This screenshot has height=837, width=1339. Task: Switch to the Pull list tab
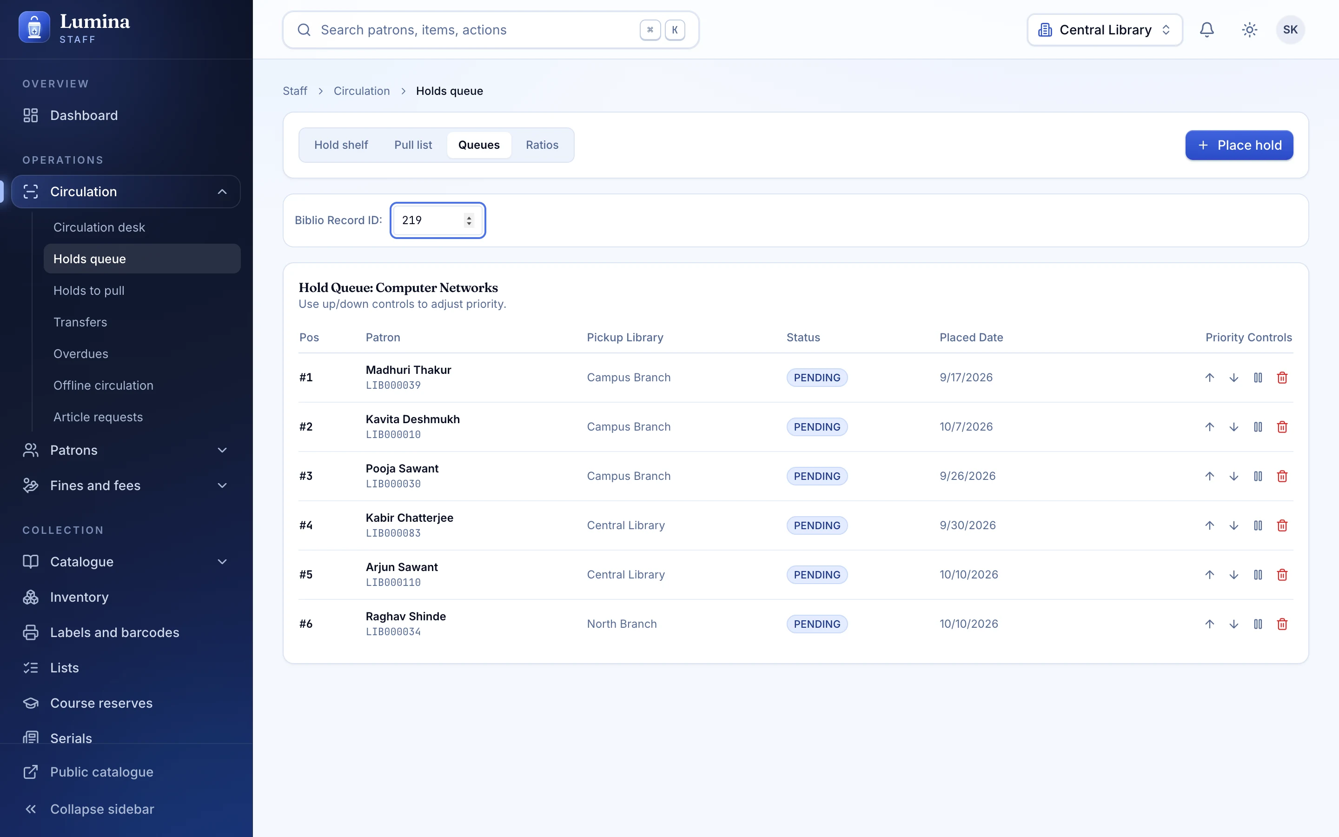413,145
